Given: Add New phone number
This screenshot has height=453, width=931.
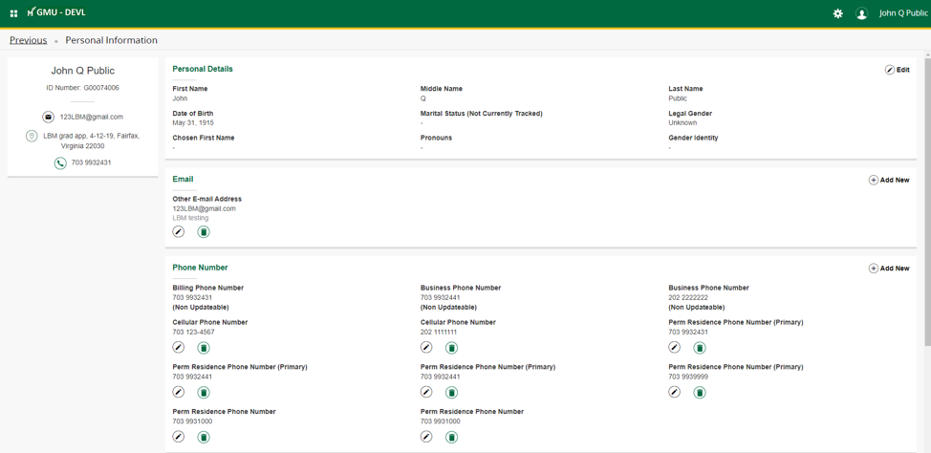Looking at the screenshot, I should [x=889, y=269].
